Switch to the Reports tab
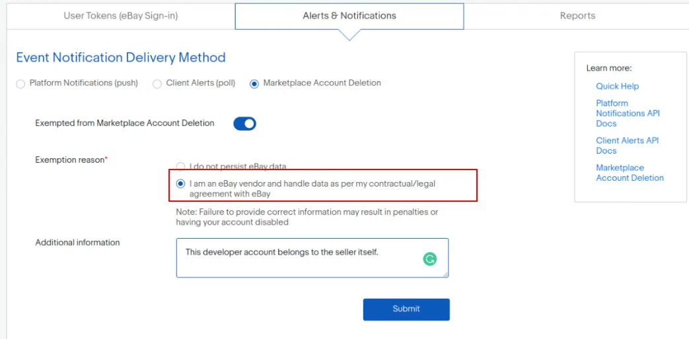 [577, 16]
